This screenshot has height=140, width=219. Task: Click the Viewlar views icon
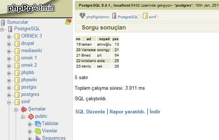coord(38,131)
